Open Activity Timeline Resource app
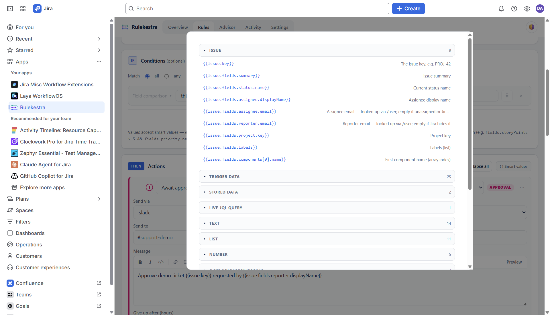This screenshot has height=315, width=550. (x=56, y=130)
